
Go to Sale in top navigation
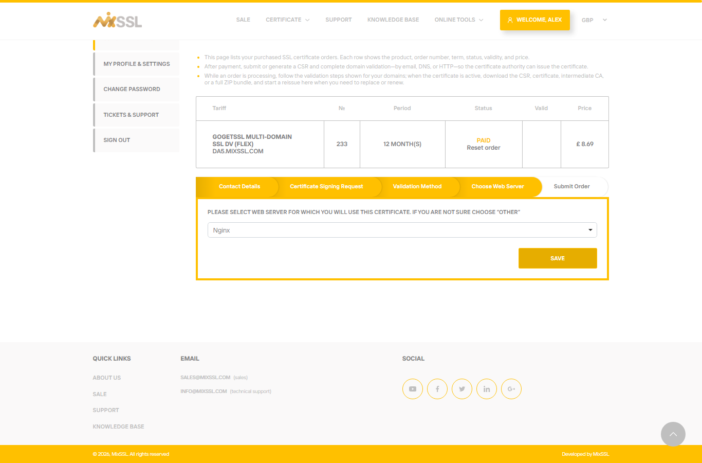243,20
